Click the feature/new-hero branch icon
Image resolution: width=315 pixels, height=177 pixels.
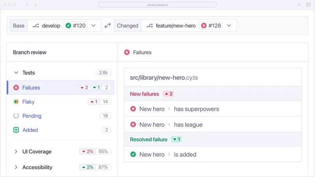150,26
